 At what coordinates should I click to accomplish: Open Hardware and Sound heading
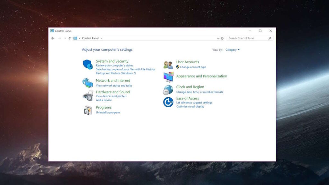point(113,92)
